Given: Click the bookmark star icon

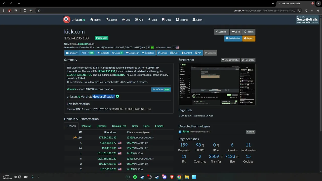Looking at the screenshot, I should click(39, 11).
